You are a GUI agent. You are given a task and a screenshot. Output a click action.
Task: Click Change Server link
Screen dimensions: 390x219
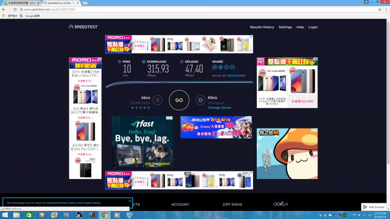click(219, 108)
